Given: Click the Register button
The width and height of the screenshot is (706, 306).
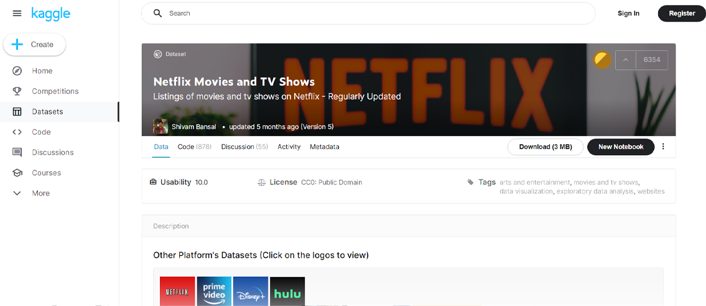Looking at the screenshot, I should [682, 14].
